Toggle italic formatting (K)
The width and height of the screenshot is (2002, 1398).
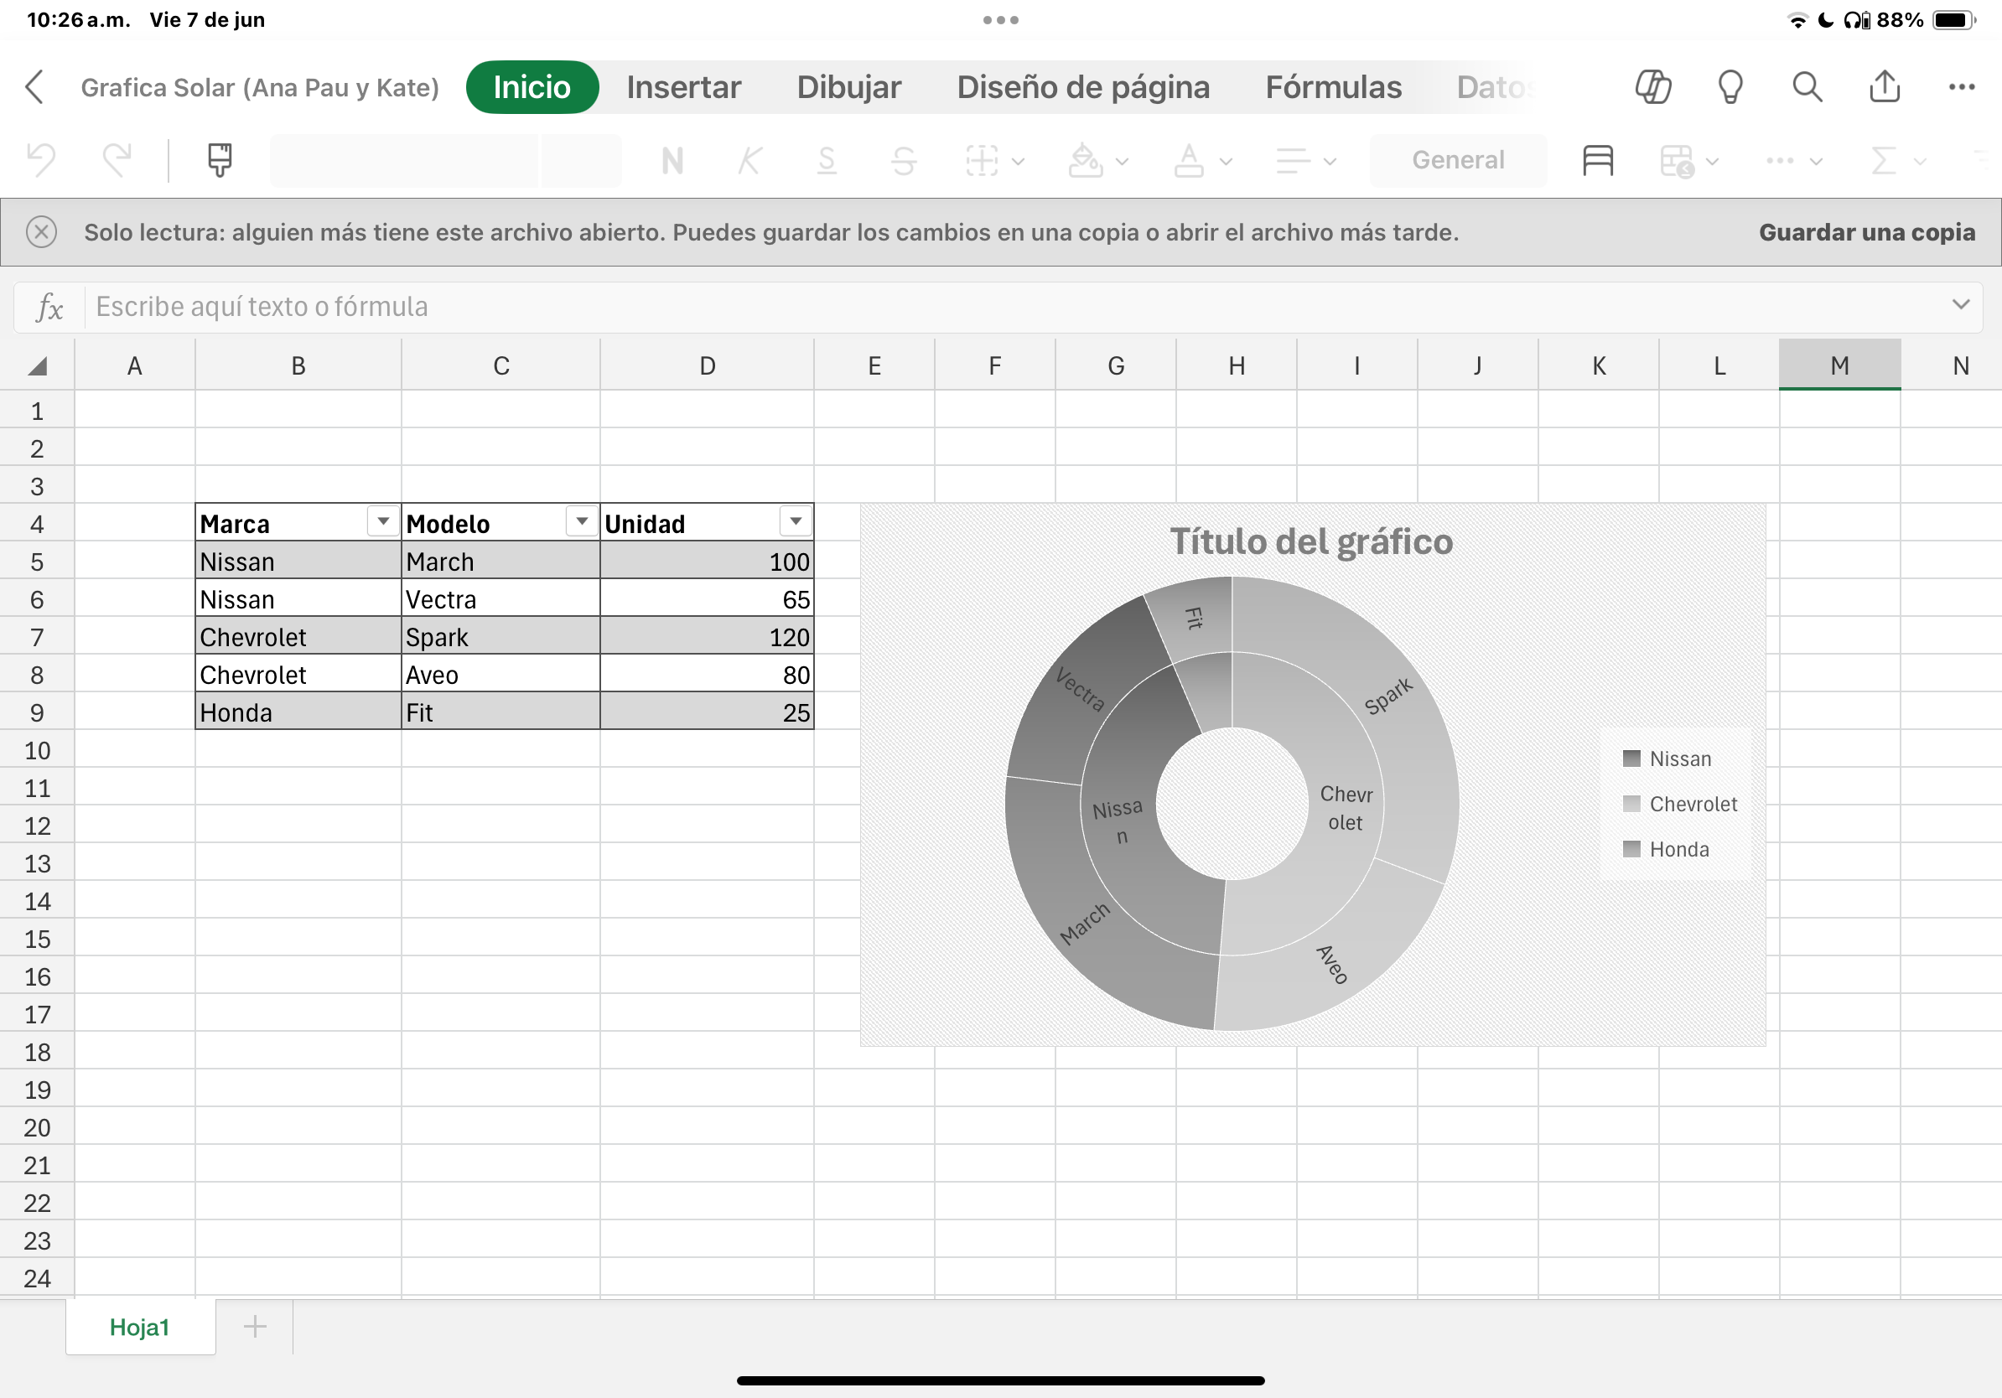(x=749, y=160)
